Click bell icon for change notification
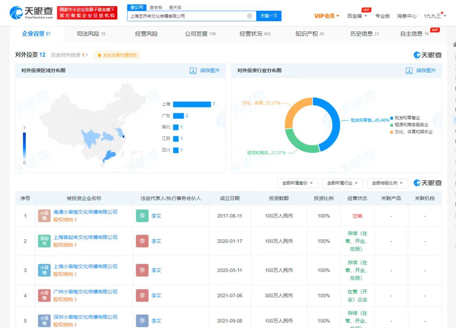 pyautogui.click(x=100, y=55)
